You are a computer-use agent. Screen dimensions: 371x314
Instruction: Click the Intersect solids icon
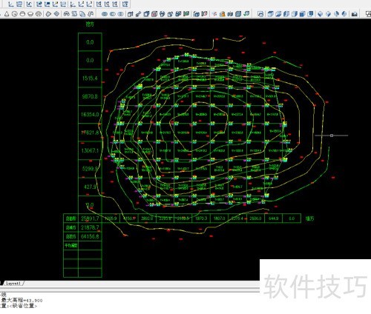(120, 14)
